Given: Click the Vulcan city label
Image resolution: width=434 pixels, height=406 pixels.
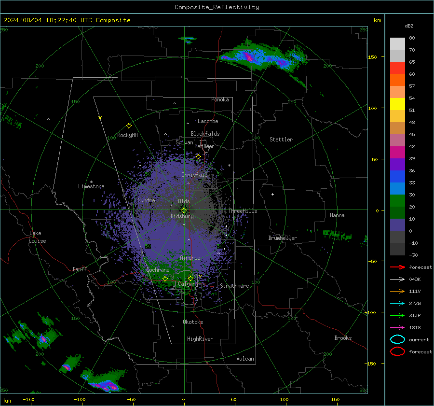Looking at the screenshot, I should pyautogui.click(x=245, y=359).
